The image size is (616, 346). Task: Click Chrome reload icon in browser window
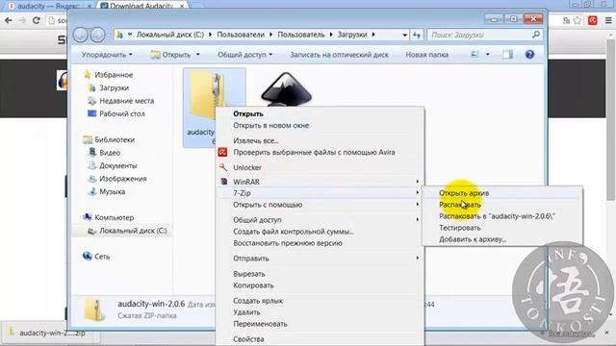[37, 20]
